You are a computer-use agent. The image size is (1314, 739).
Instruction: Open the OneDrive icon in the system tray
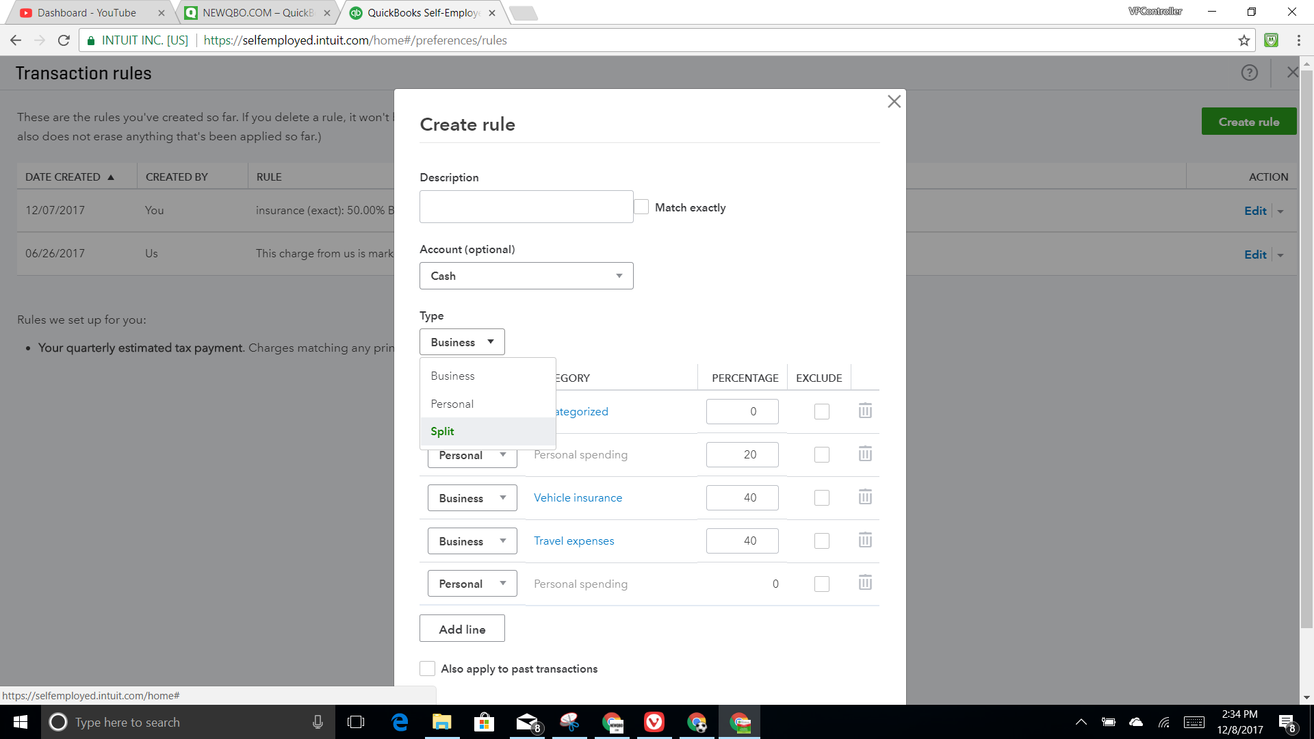[1136, 722]
